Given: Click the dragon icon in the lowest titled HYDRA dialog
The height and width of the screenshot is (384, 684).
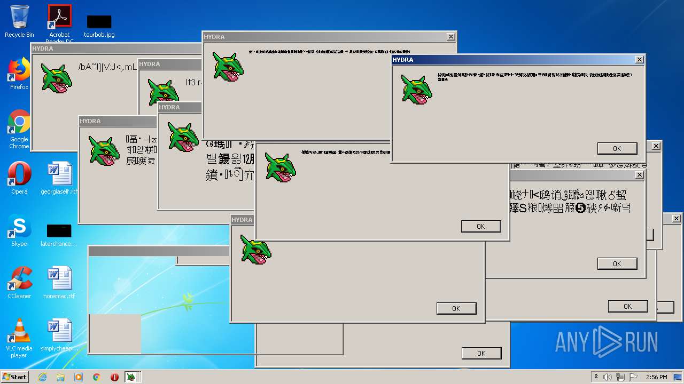Looking at the screenshot, I should pyautogui.click(x=256, y=249).
